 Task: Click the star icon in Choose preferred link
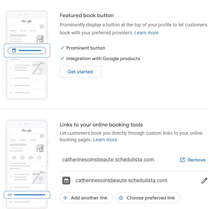point(121,198)
